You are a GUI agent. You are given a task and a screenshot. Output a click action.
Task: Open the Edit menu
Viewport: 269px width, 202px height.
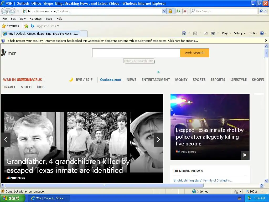[x=13, y=19]
